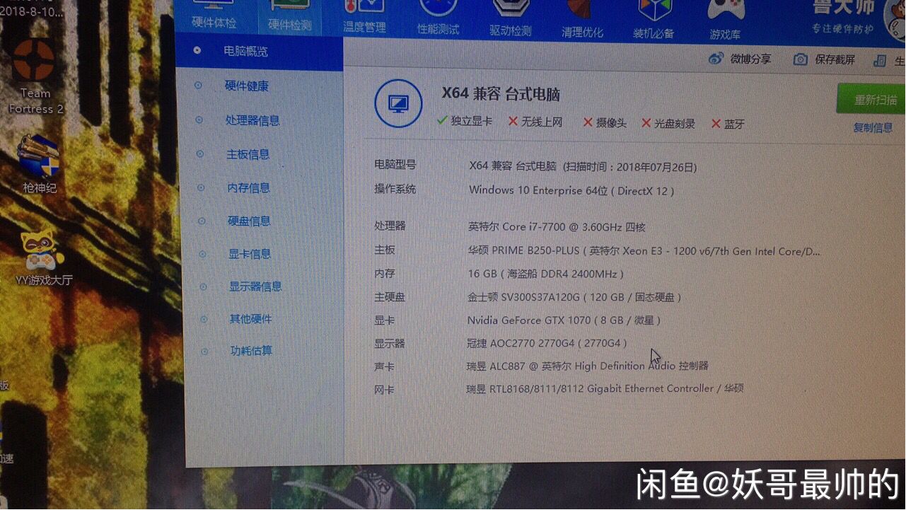Click the Core i7-7700 processor entry

[x=557, y=227]
